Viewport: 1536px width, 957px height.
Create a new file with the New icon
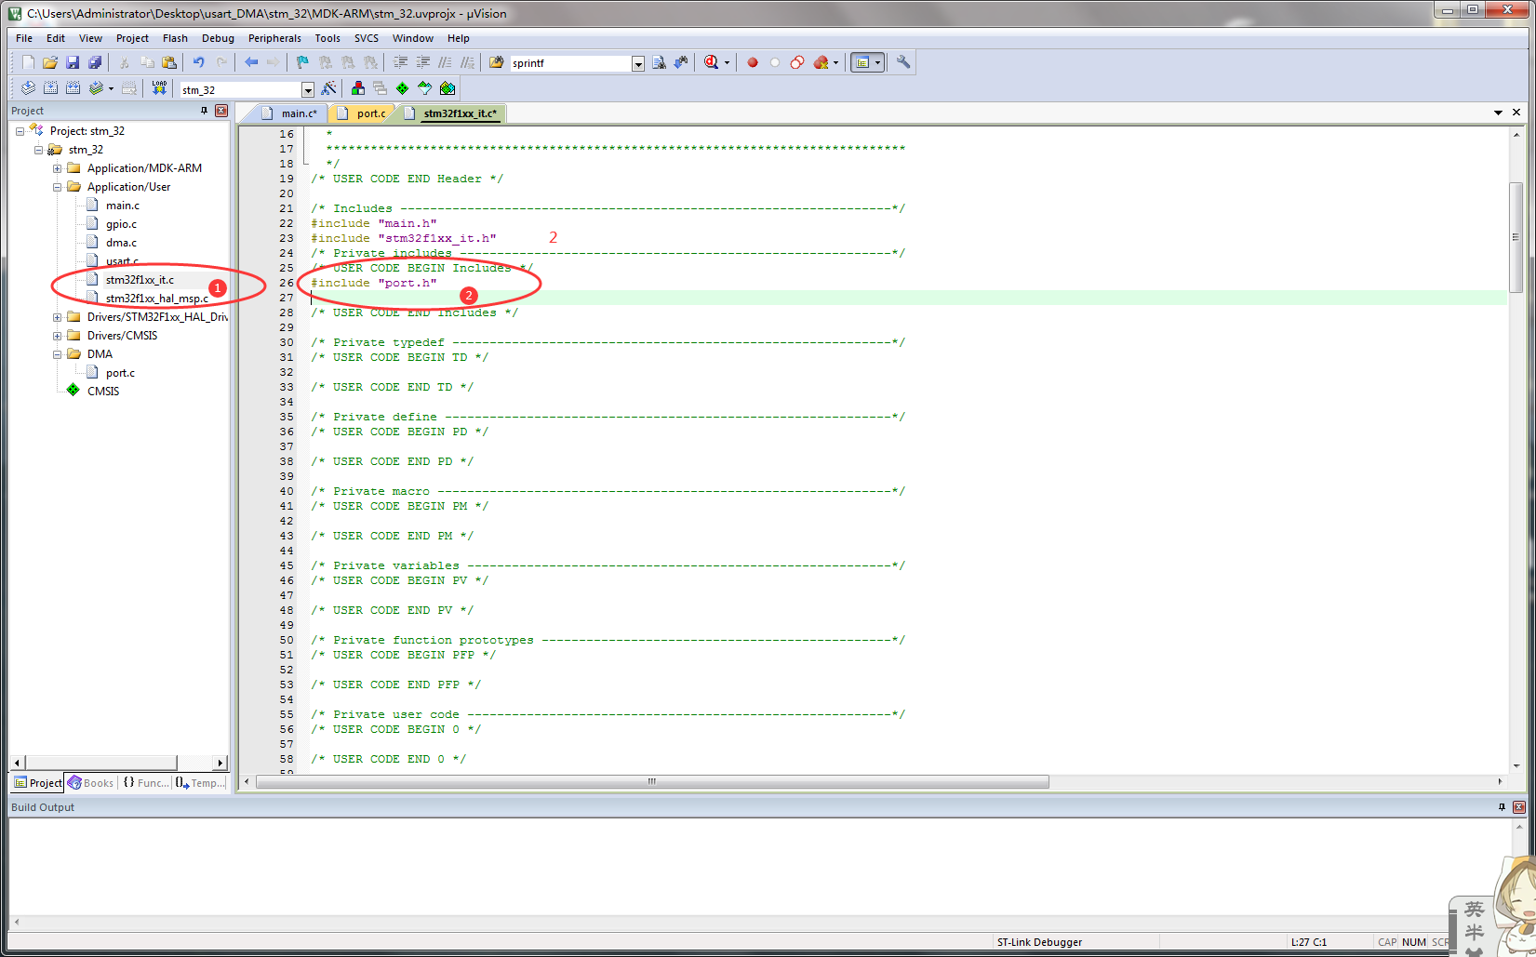click(28, 62)
